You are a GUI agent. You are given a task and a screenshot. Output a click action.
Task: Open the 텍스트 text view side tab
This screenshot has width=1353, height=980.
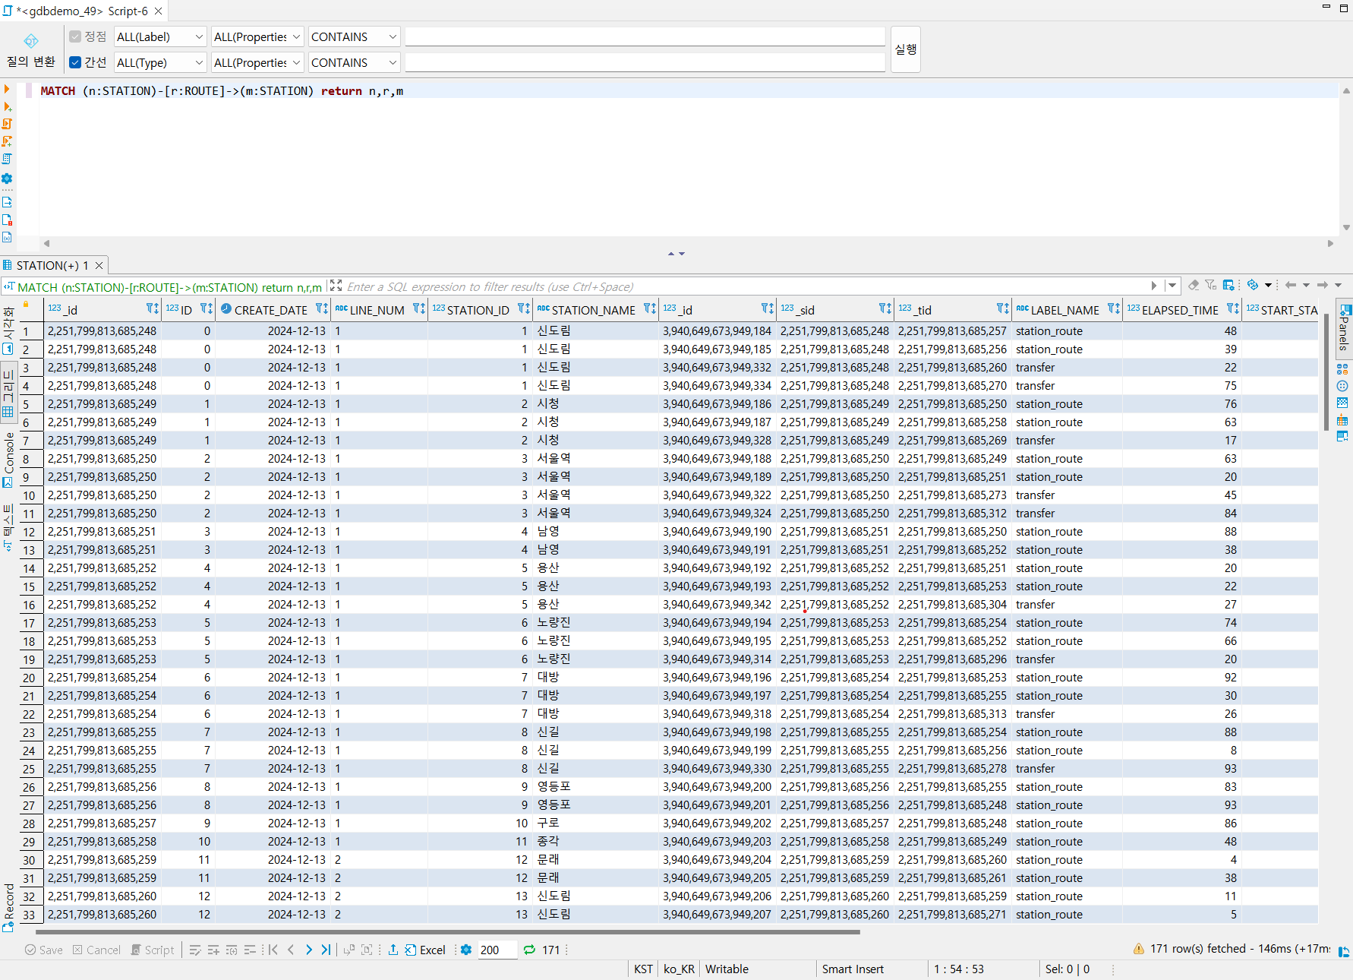click(x=8, y=527)
